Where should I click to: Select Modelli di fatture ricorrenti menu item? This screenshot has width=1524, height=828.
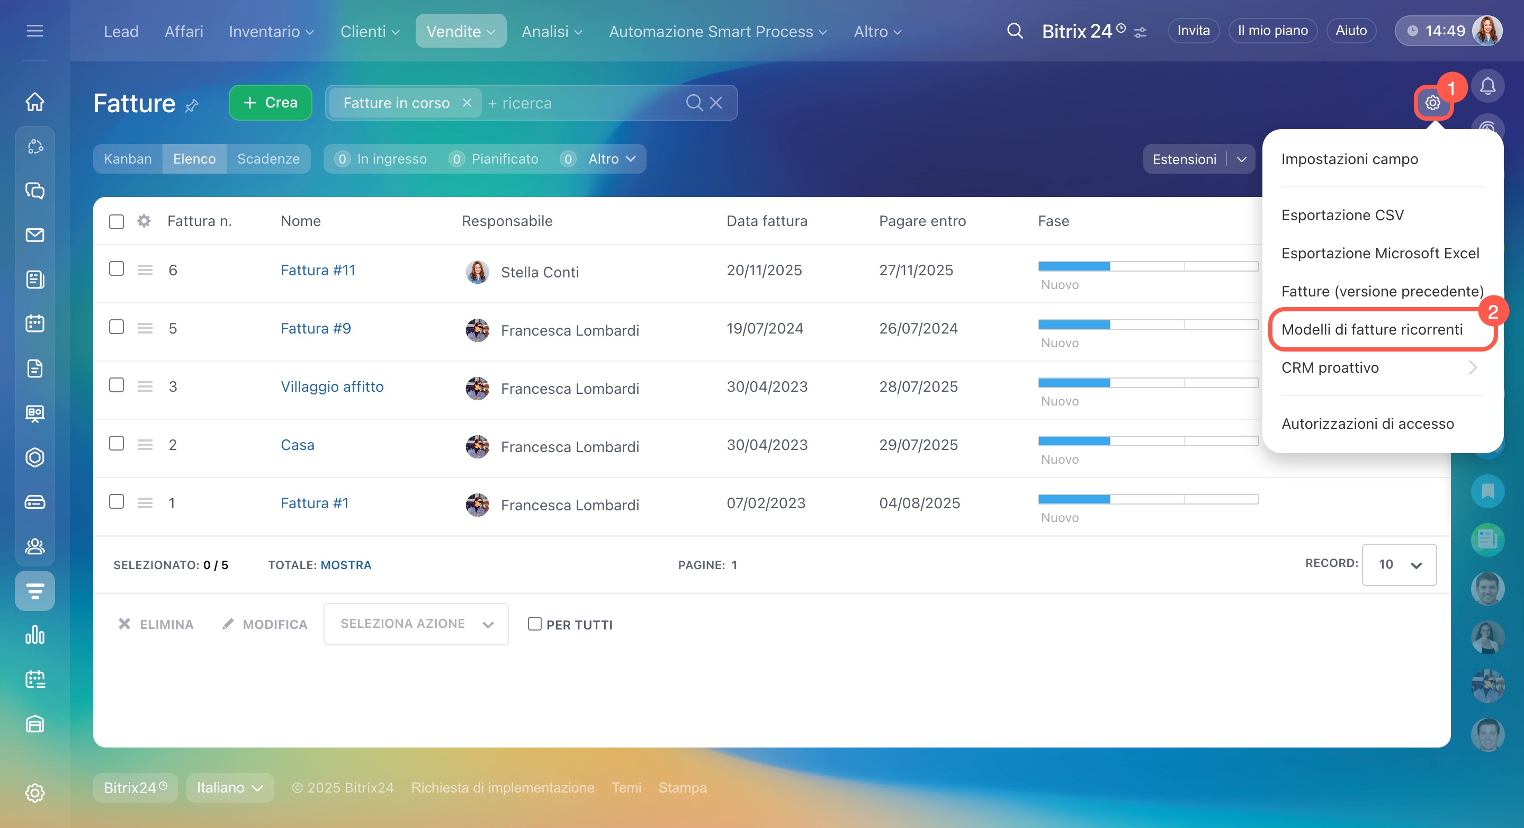(x=1371, y=329)
